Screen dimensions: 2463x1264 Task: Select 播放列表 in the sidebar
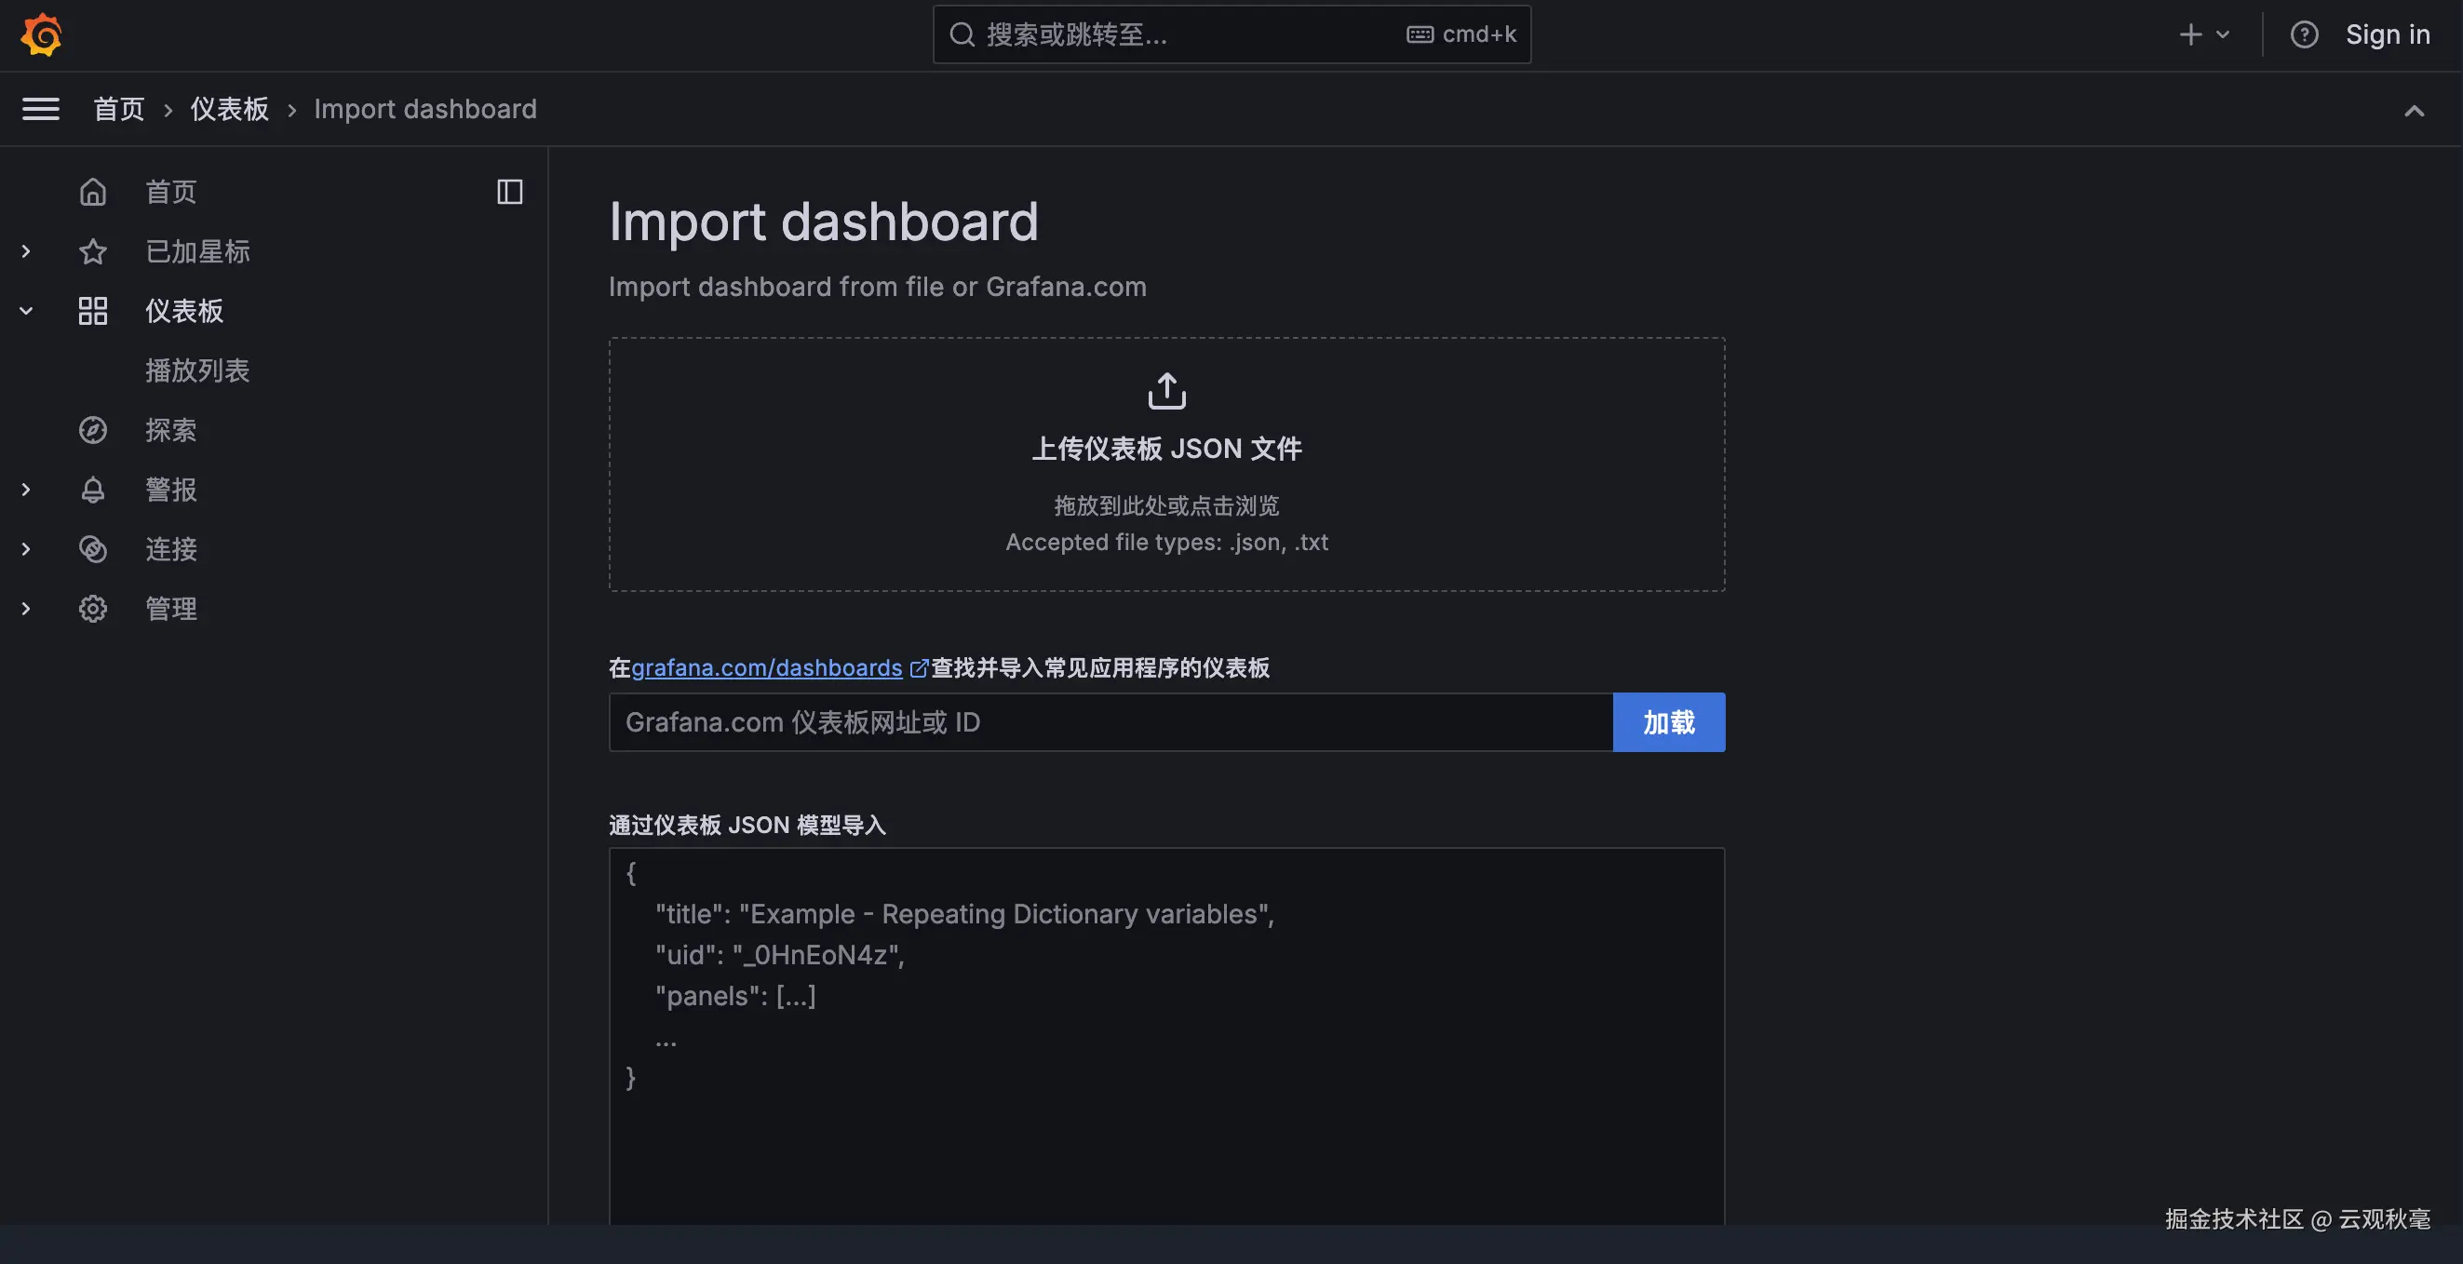coord(197,371)
